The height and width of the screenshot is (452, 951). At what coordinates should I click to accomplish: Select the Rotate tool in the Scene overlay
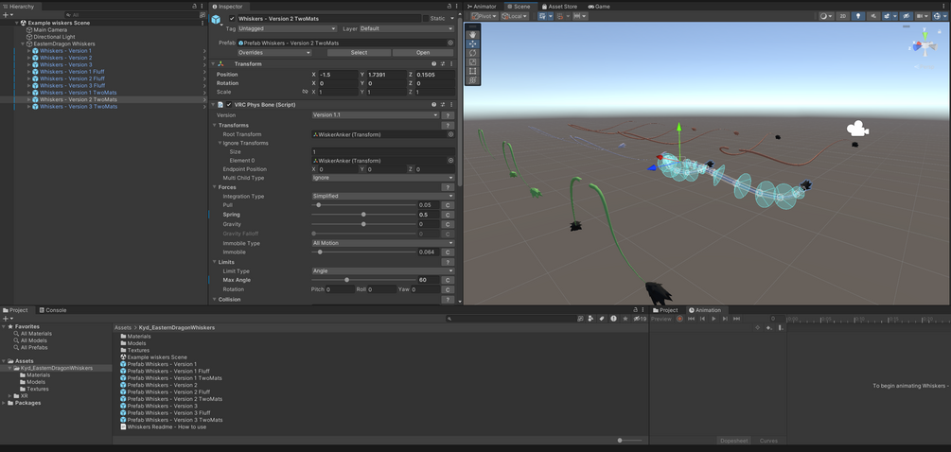472,53
